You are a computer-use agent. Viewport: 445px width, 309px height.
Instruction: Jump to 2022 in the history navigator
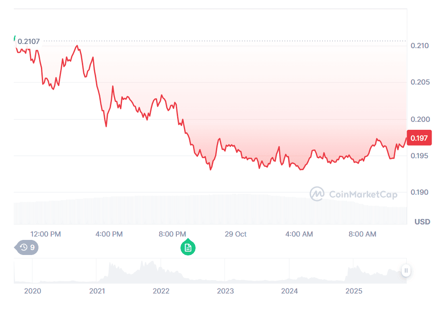[161, 291]
